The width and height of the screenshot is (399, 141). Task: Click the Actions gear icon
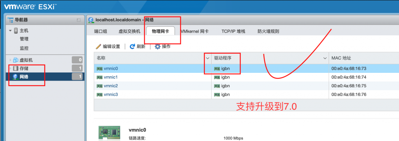point(158,47)
